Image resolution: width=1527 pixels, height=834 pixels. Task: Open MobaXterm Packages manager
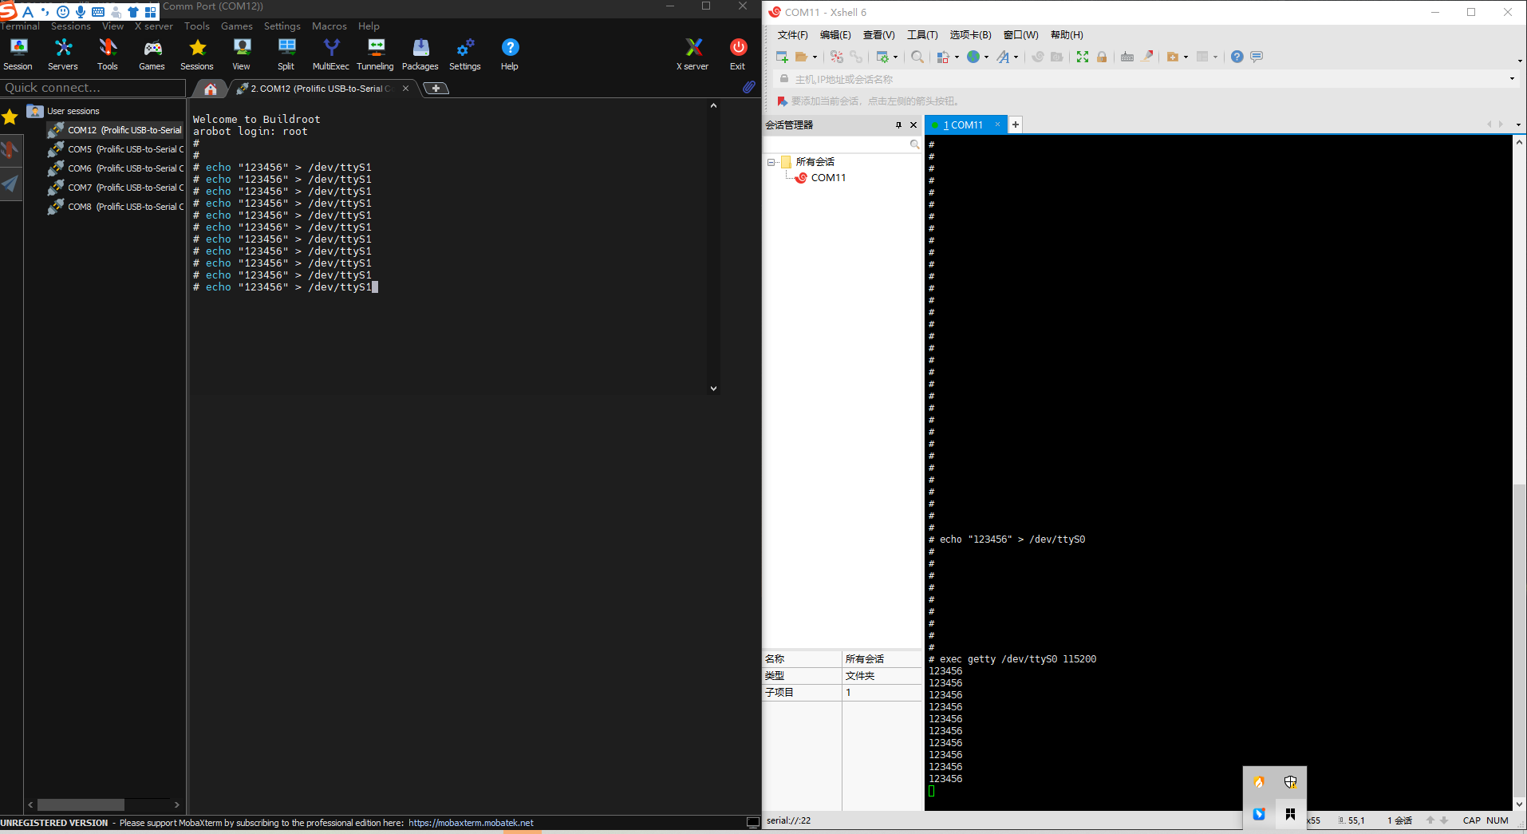[x=420, y=53]
